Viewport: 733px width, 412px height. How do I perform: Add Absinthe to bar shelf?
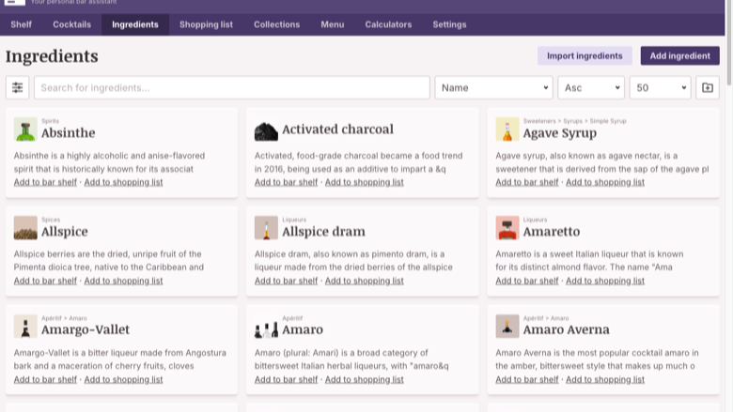click(45, 182)
